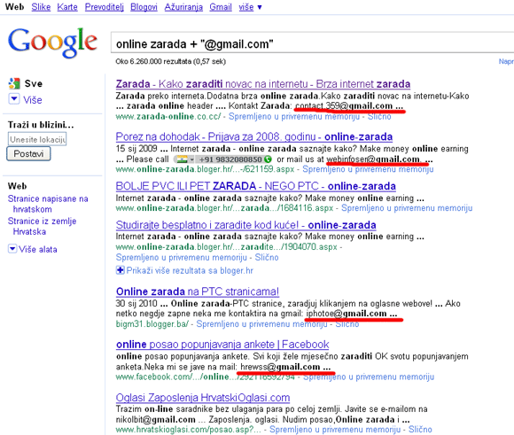Click the India flag icon
Viewport: 514px width, 435px height.
(182, 159)
